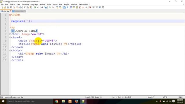
Task: Toggle Show All Characters toolbar button
Action: click(x=67, y=7)
